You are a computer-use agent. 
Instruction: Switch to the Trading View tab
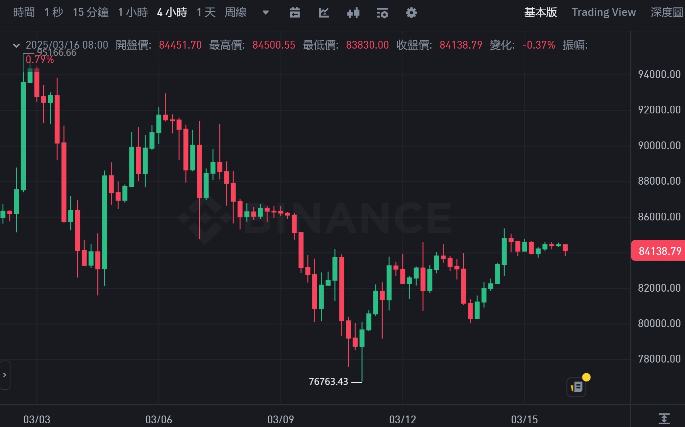pyautogui.click(x=604, y=12)
